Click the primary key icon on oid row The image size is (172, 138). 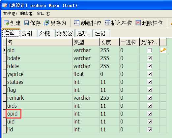(163, 50)
